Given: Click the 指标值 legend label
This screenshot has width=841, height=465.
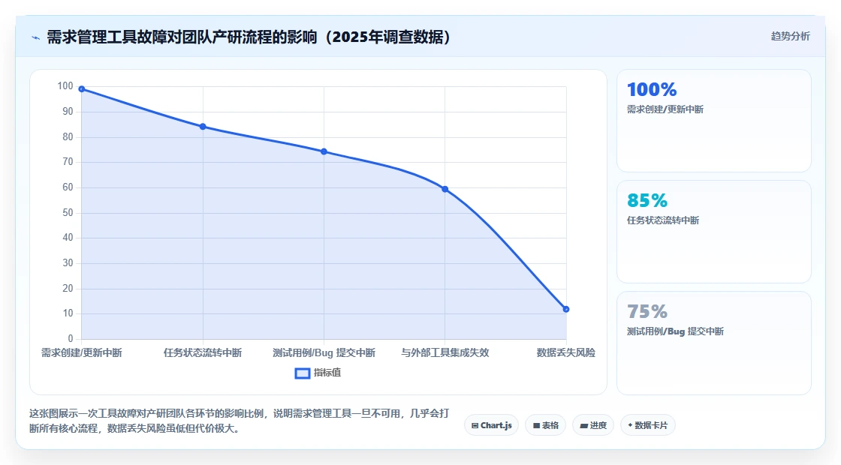Looking at the screenshot, I should click(x=327, y=373).
